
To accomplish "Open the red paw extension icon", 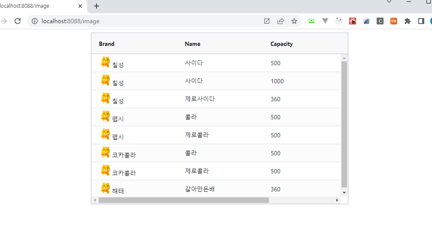I will [353, 21].
